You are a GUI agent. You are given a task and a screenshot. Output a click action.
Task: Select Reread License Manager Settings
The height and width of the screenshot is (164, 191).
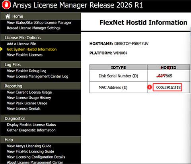[33, 28]
